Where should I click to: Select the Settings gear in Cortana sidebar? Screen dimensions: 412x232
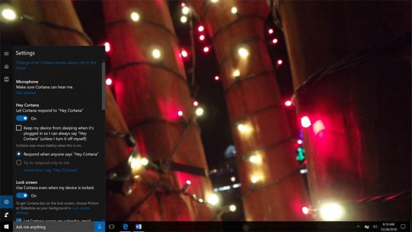tap(6, 202)
